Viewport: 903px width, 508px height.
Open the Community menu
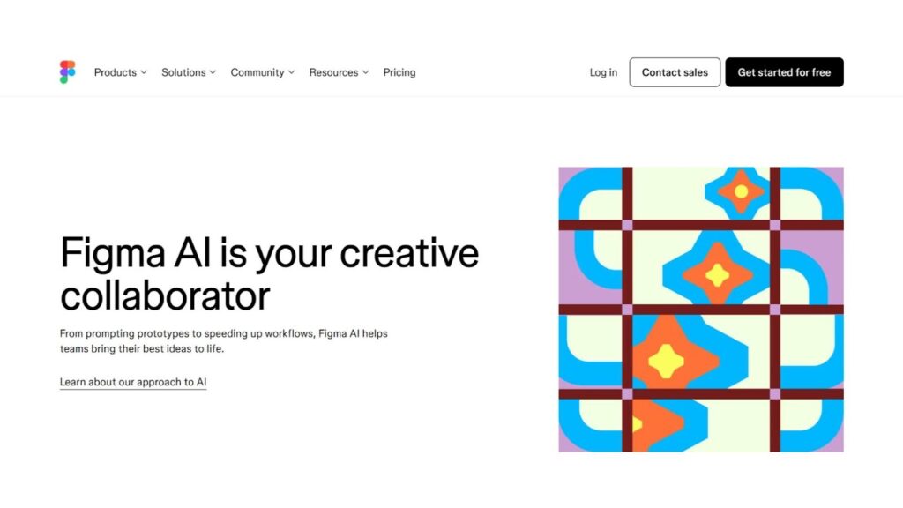(x=257, y=72)
